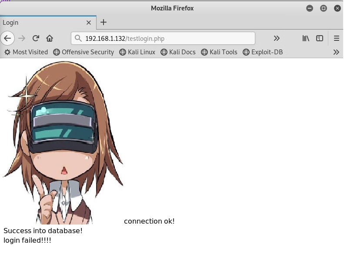
Task: Select the Login tab
Action: (48, 23)
